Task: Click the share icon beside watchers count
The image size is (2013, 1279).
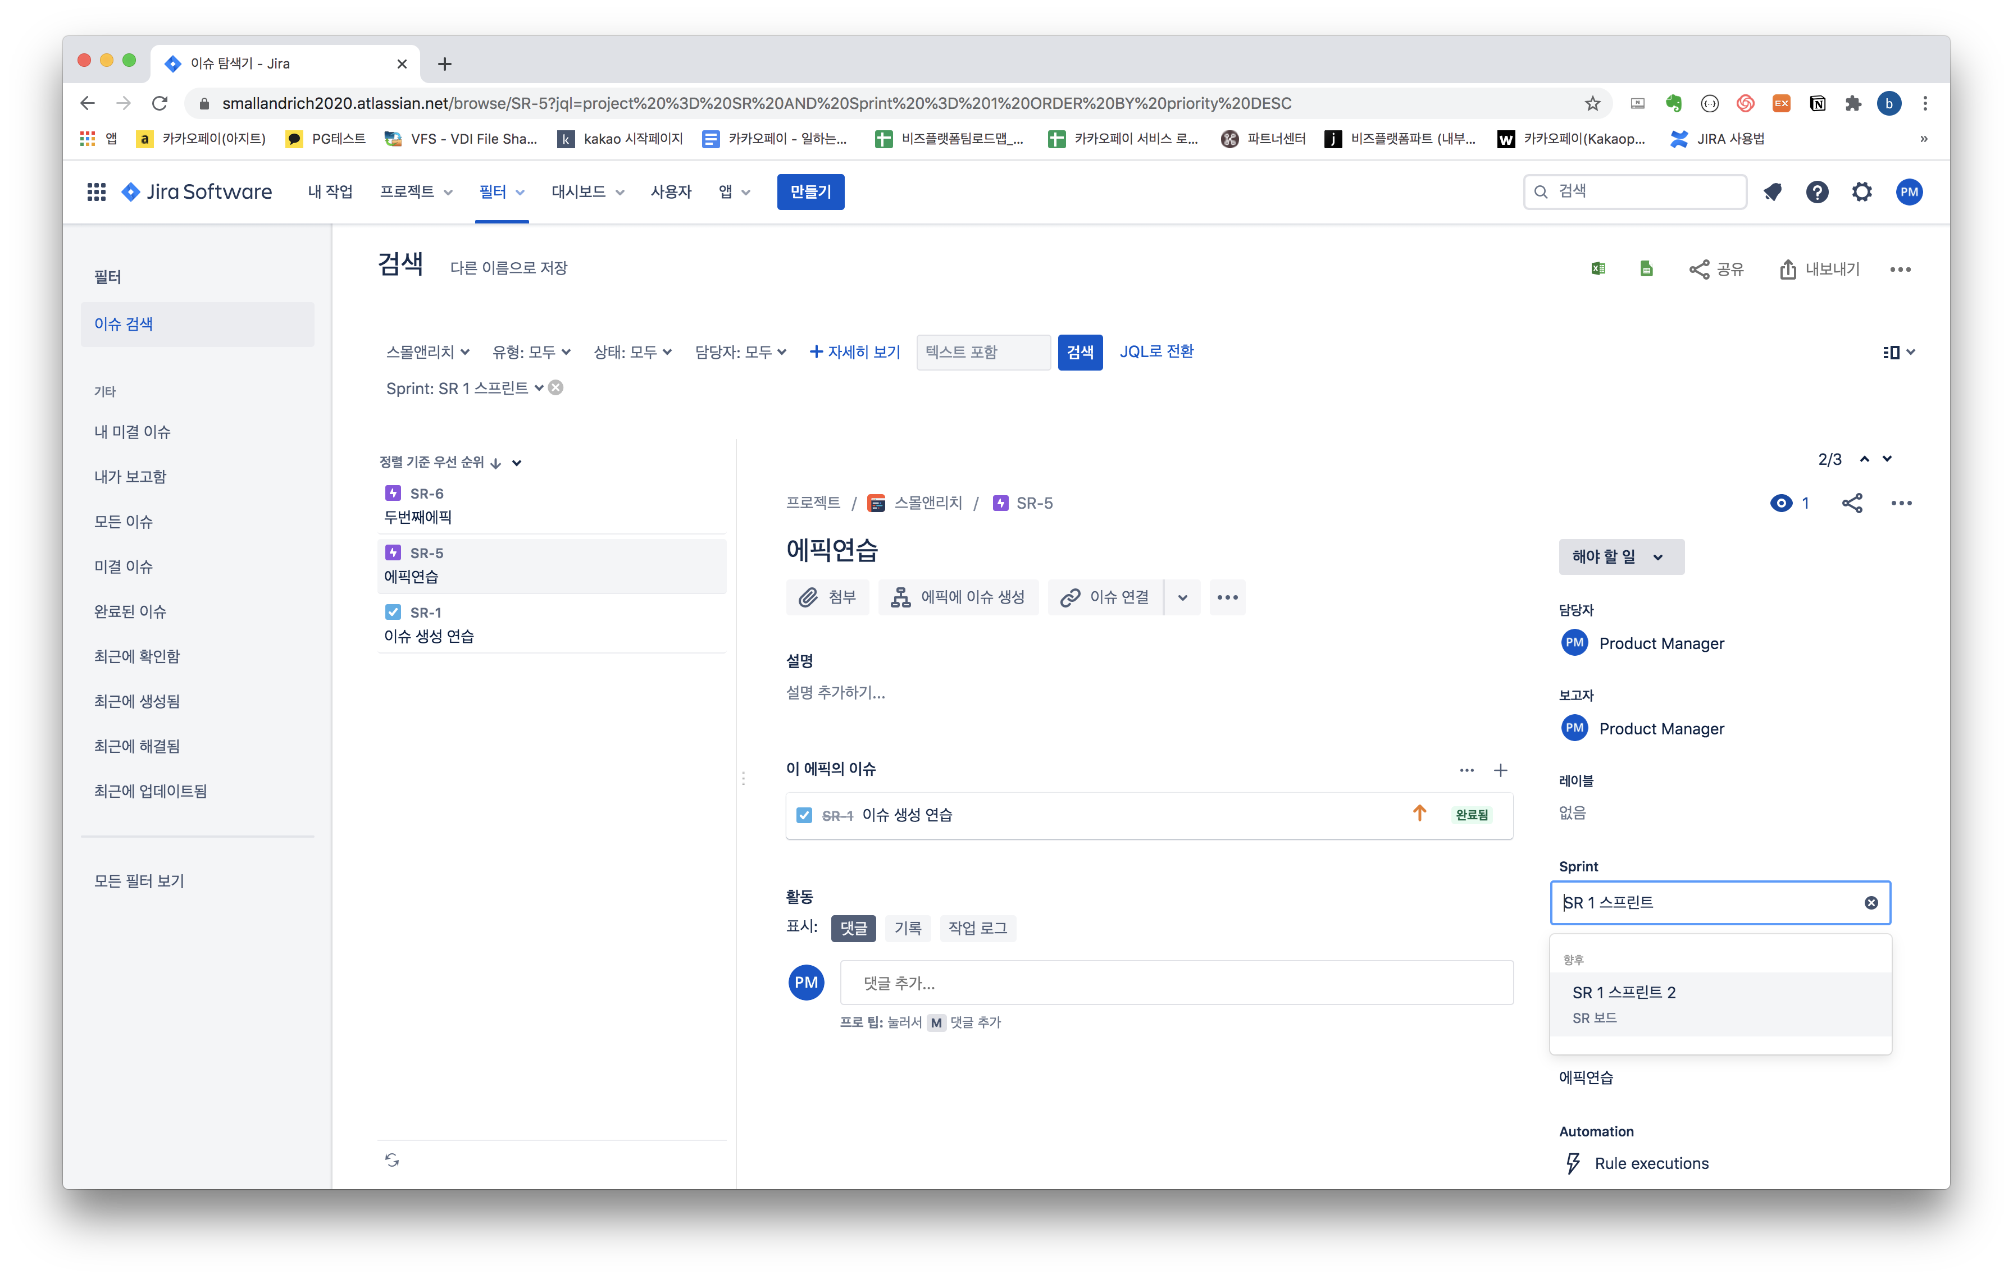Action: click(x=1852, y=503)
